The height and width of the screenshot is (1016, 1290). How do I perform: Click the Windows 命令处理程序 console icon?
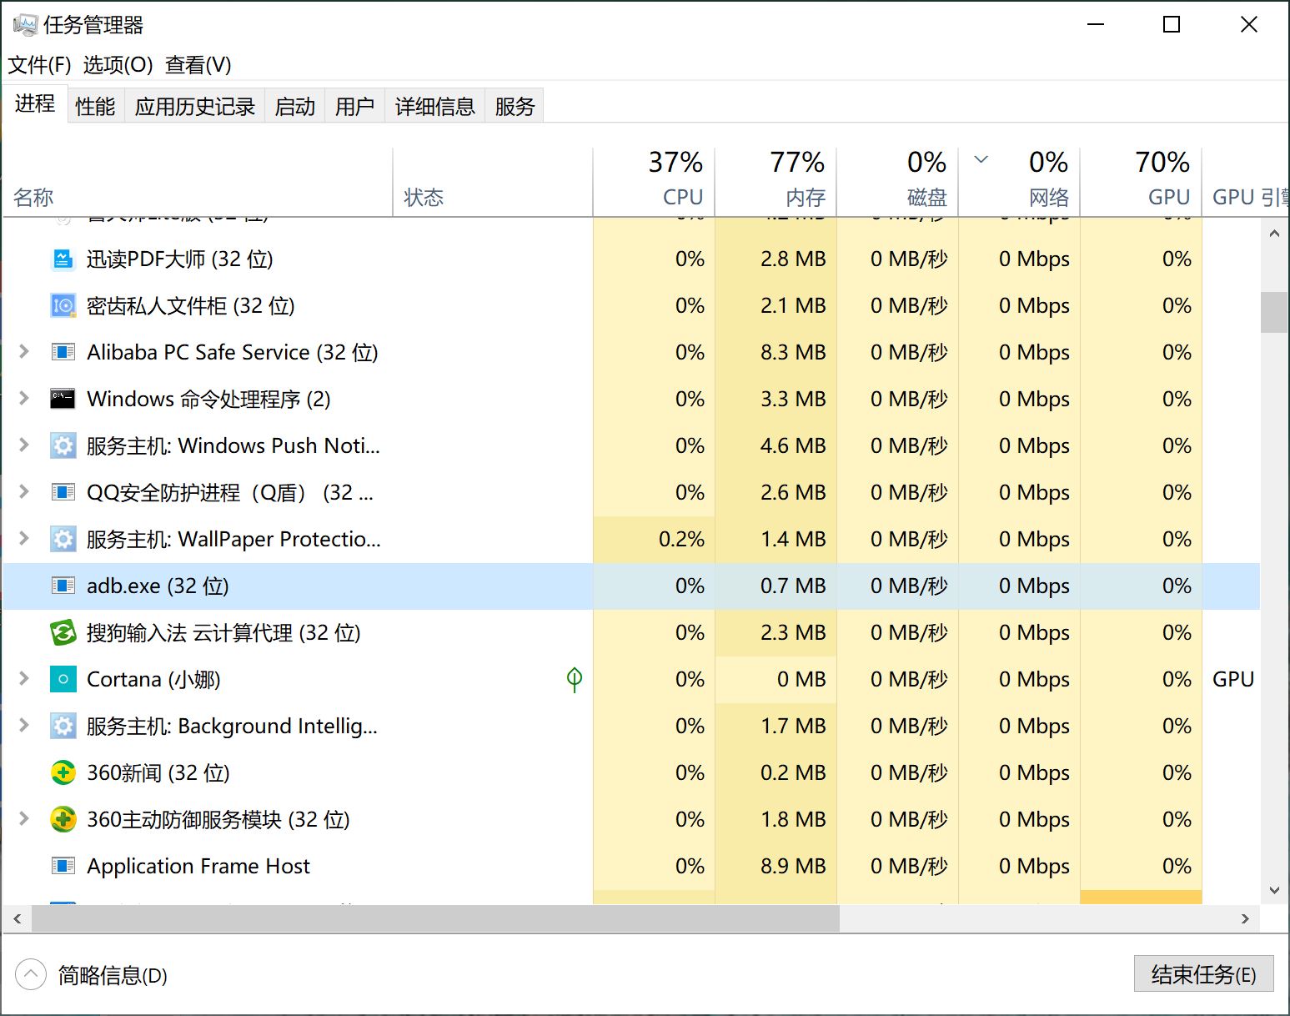(x=63, y=400)
